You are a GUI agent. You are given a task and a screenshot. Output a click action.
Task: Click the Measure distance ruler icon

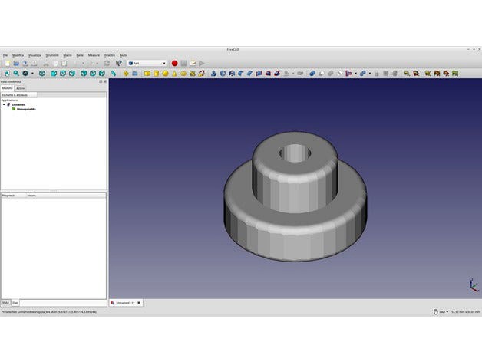coord(113,74)
